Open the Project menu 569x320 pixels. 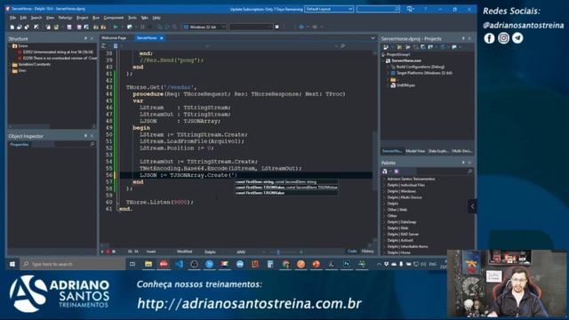[x=83, y=18]
